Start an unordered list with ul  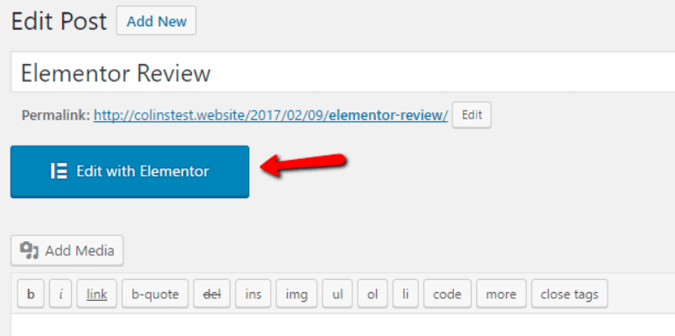click(337, 294)
